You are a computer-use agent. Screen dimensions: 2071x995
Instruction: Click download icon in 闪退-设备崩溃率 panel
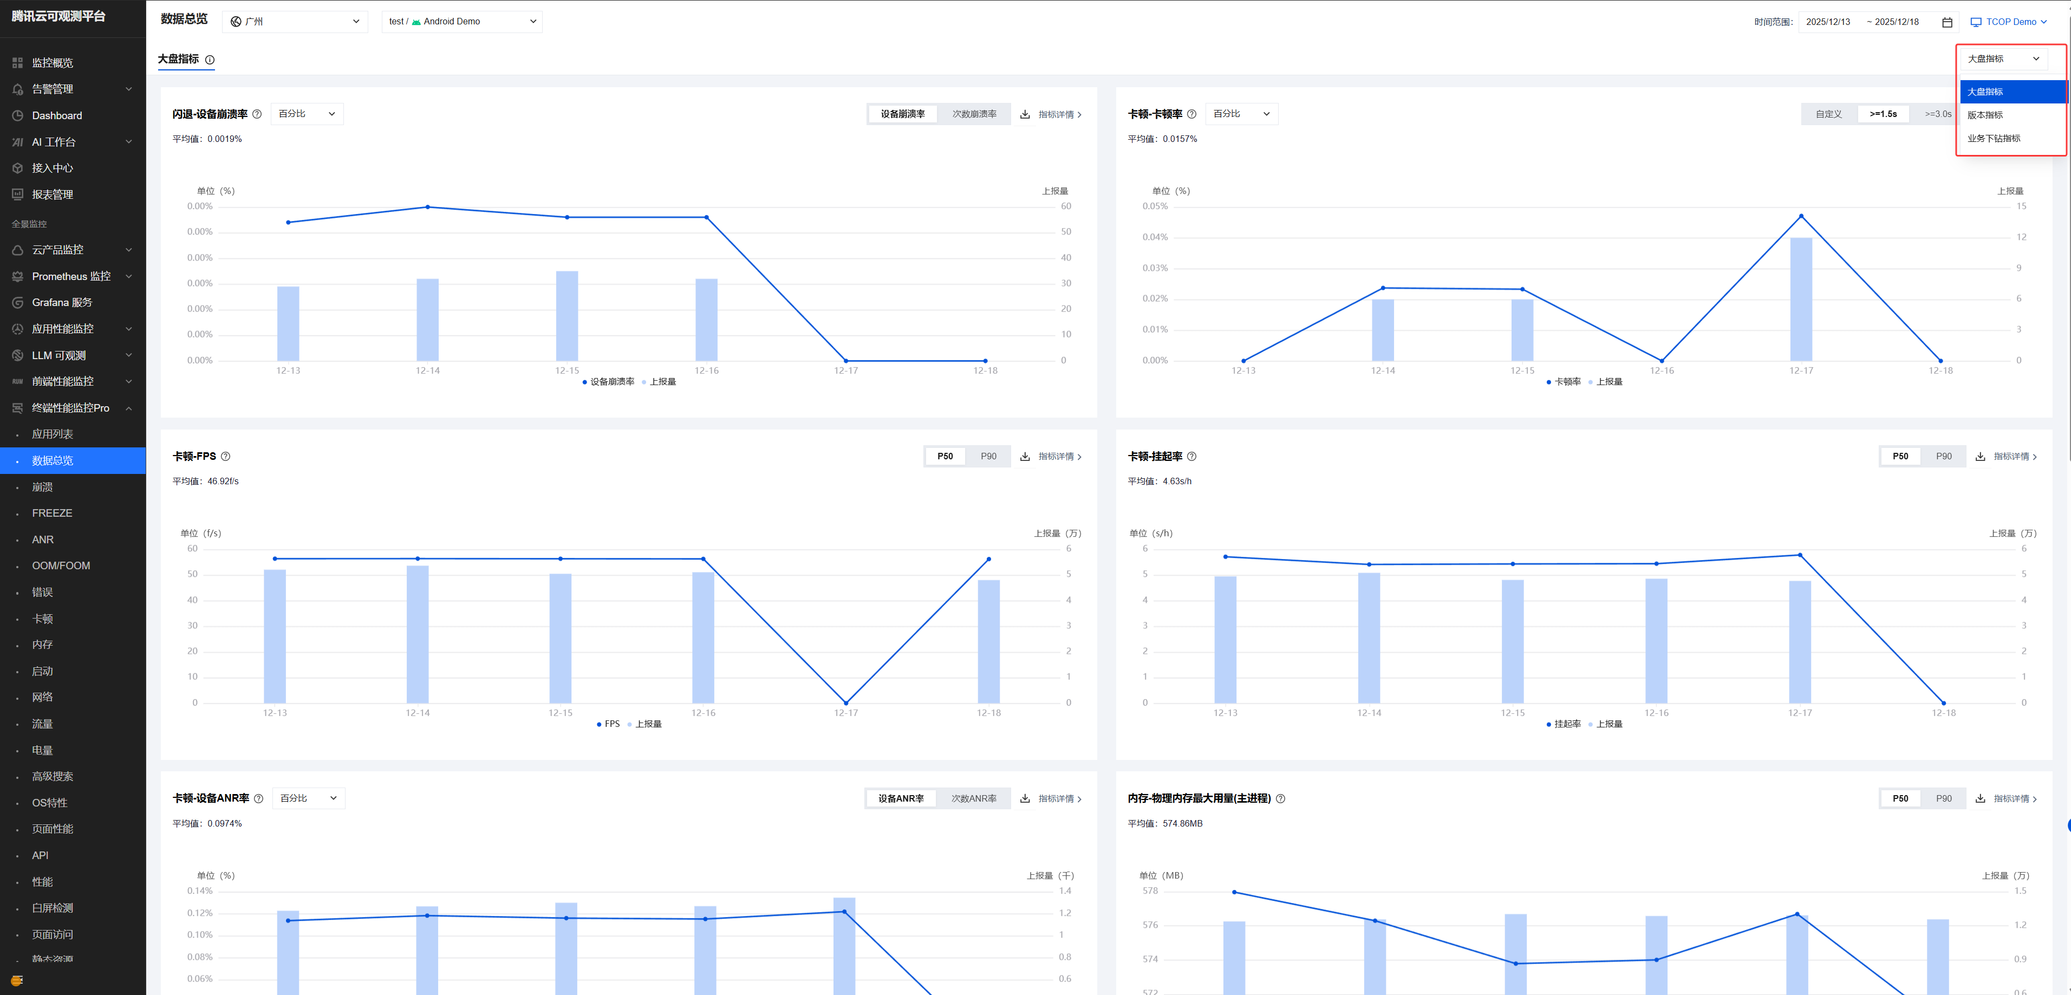pos(1024,114)
